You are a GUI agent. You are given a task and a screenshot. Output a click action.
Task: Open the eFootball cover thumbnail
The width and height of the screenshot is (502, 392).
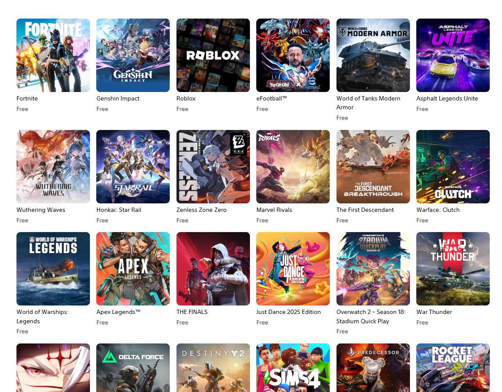(293, 55)
